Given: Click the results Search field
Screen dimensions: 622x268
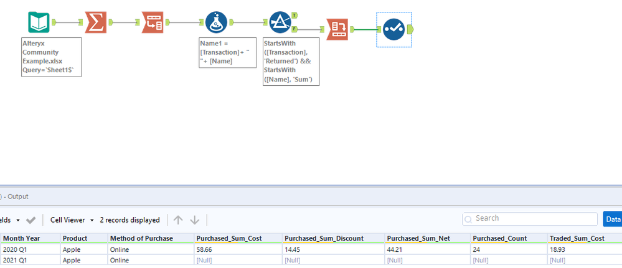Looking at the screenshot, I should point(530,218).
